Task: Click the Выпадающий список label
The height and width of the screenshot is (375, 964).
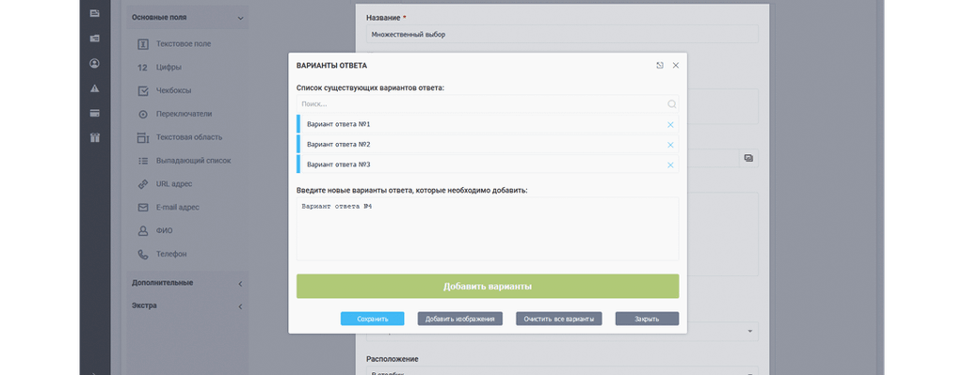Action: [x=194, y=161]
